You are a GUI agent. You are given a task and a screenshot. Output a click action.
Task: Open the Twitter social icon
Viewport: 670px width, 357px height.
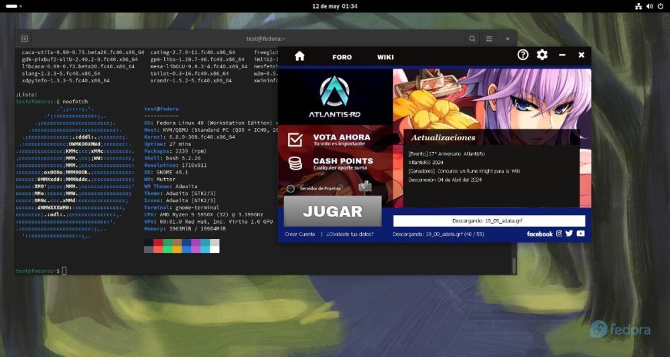pos(569,234)
